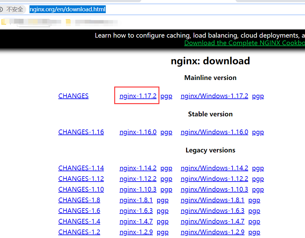Download nginx/Windows-1.6.3

coord(212,211)
